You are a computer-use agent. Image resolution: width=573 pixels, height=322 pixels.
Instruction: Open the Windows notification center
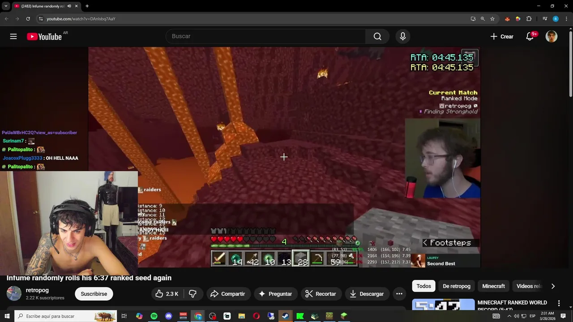coord(563,316)
